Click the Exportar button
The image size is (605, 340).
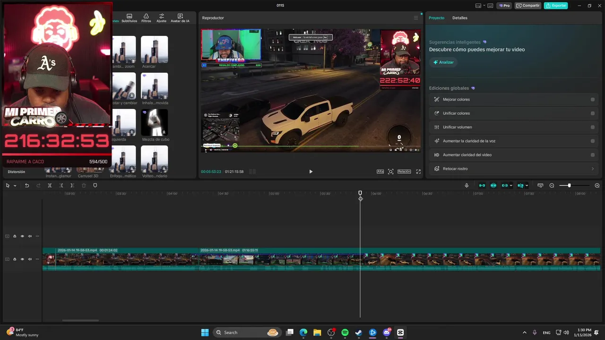click(556, 6)
